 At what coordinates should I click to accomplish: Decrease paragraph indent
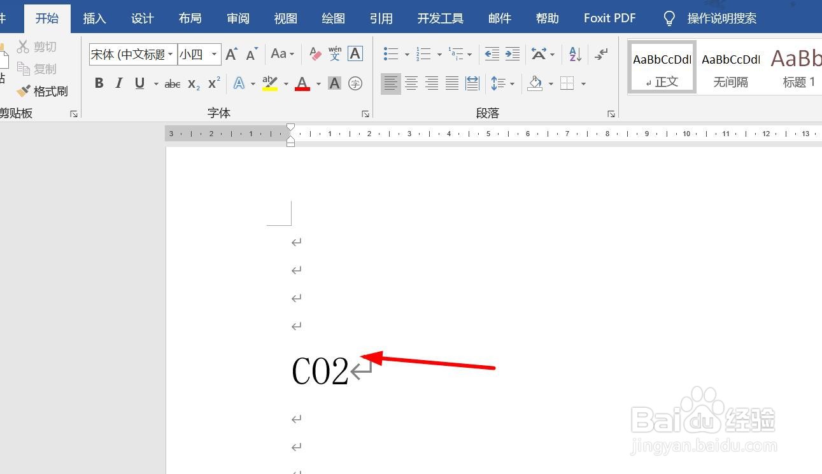[492, 54]
